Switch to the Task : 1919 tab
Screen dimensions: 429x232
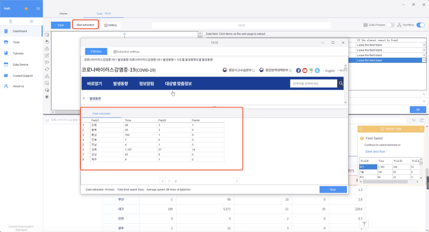click(x=103, y=13)
